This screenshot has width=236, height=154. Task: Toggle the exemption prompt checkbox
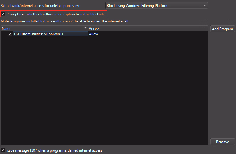point(3,14)
